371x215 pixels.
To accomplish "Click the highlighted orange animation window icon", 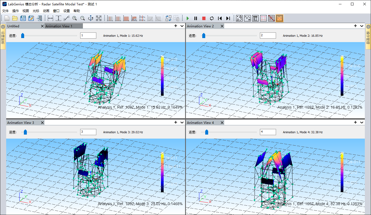I will [280, 18].
